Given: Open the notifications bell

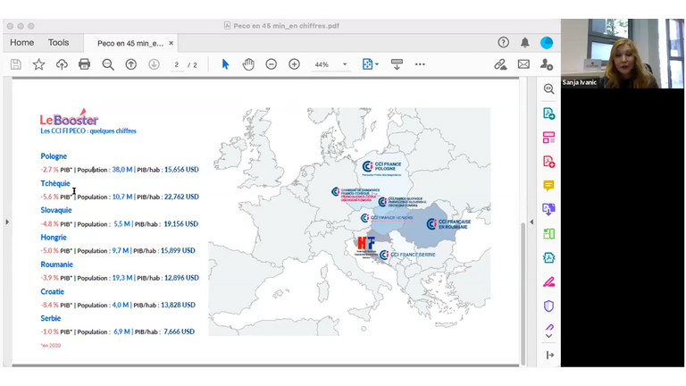Looking at the screenshot, I should [525, 42].
